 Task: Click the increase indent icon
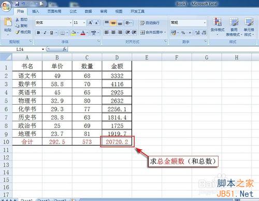134,32
